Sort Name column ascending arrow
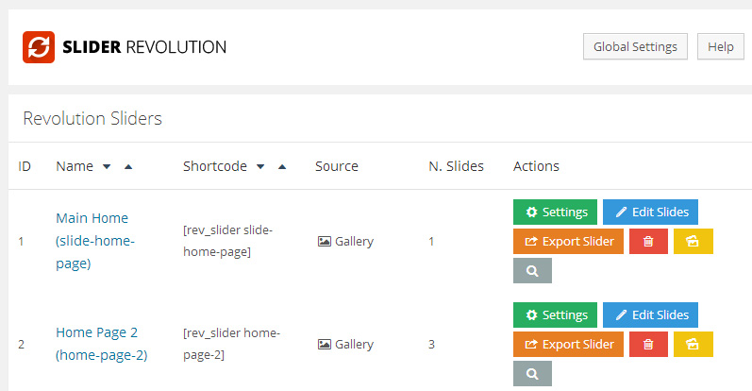Screen dimensions: 752x391 (x=128, y=166)
